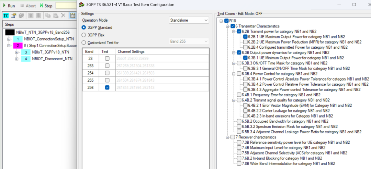Uncheck the Band 256 test checkbox
This screenshot has height=169, width=371.
107,87
